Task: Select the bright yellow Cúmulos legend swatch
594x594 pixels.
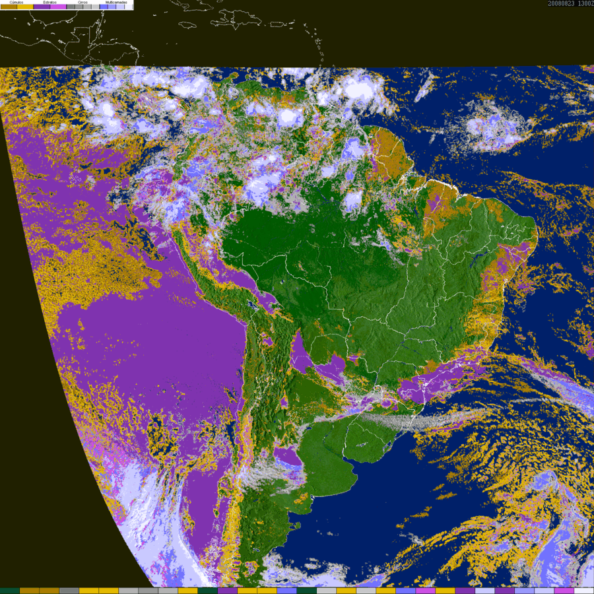Action: pyautogui.click(x=25, y=7)
